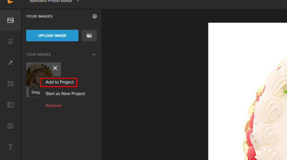Viewport: 287px width, 160px height.
Task: Open the Edit adjustments sliders icon
Action: point(10,42)
